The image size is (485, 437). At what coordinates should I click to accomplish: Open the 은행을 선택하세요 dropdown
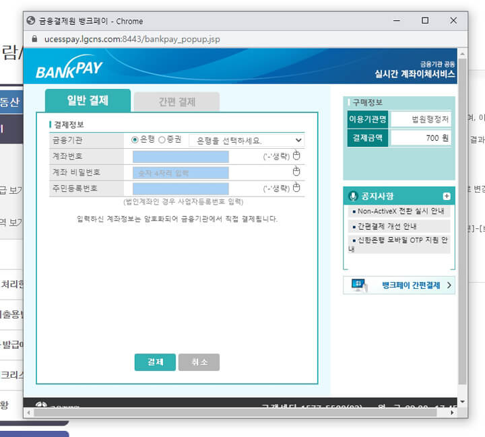tap(247, 141)
